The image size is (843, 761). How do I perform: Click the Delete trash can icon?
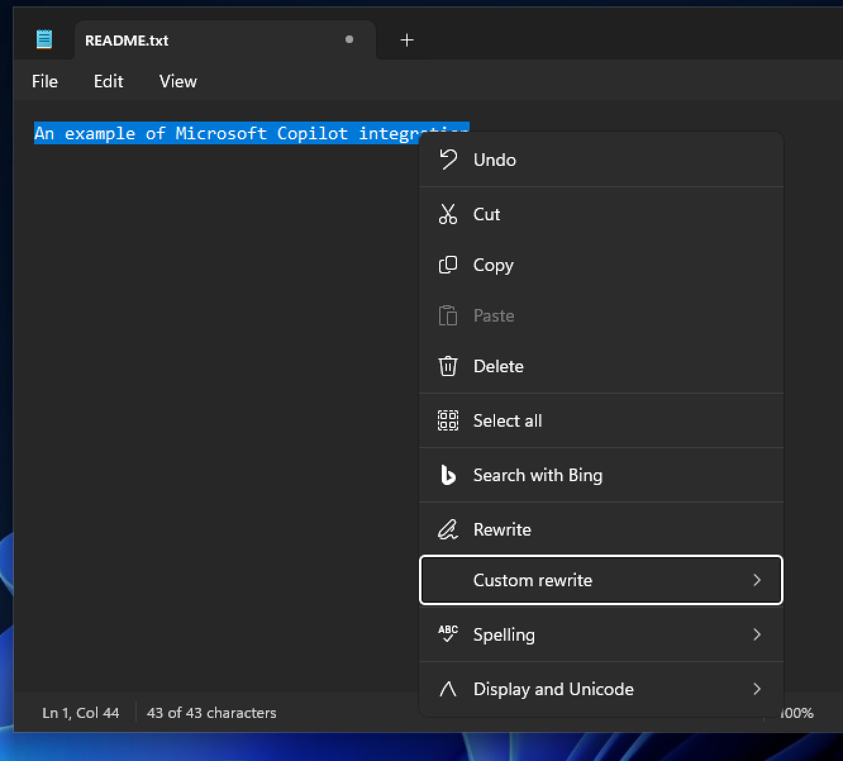tap(449, 366)
